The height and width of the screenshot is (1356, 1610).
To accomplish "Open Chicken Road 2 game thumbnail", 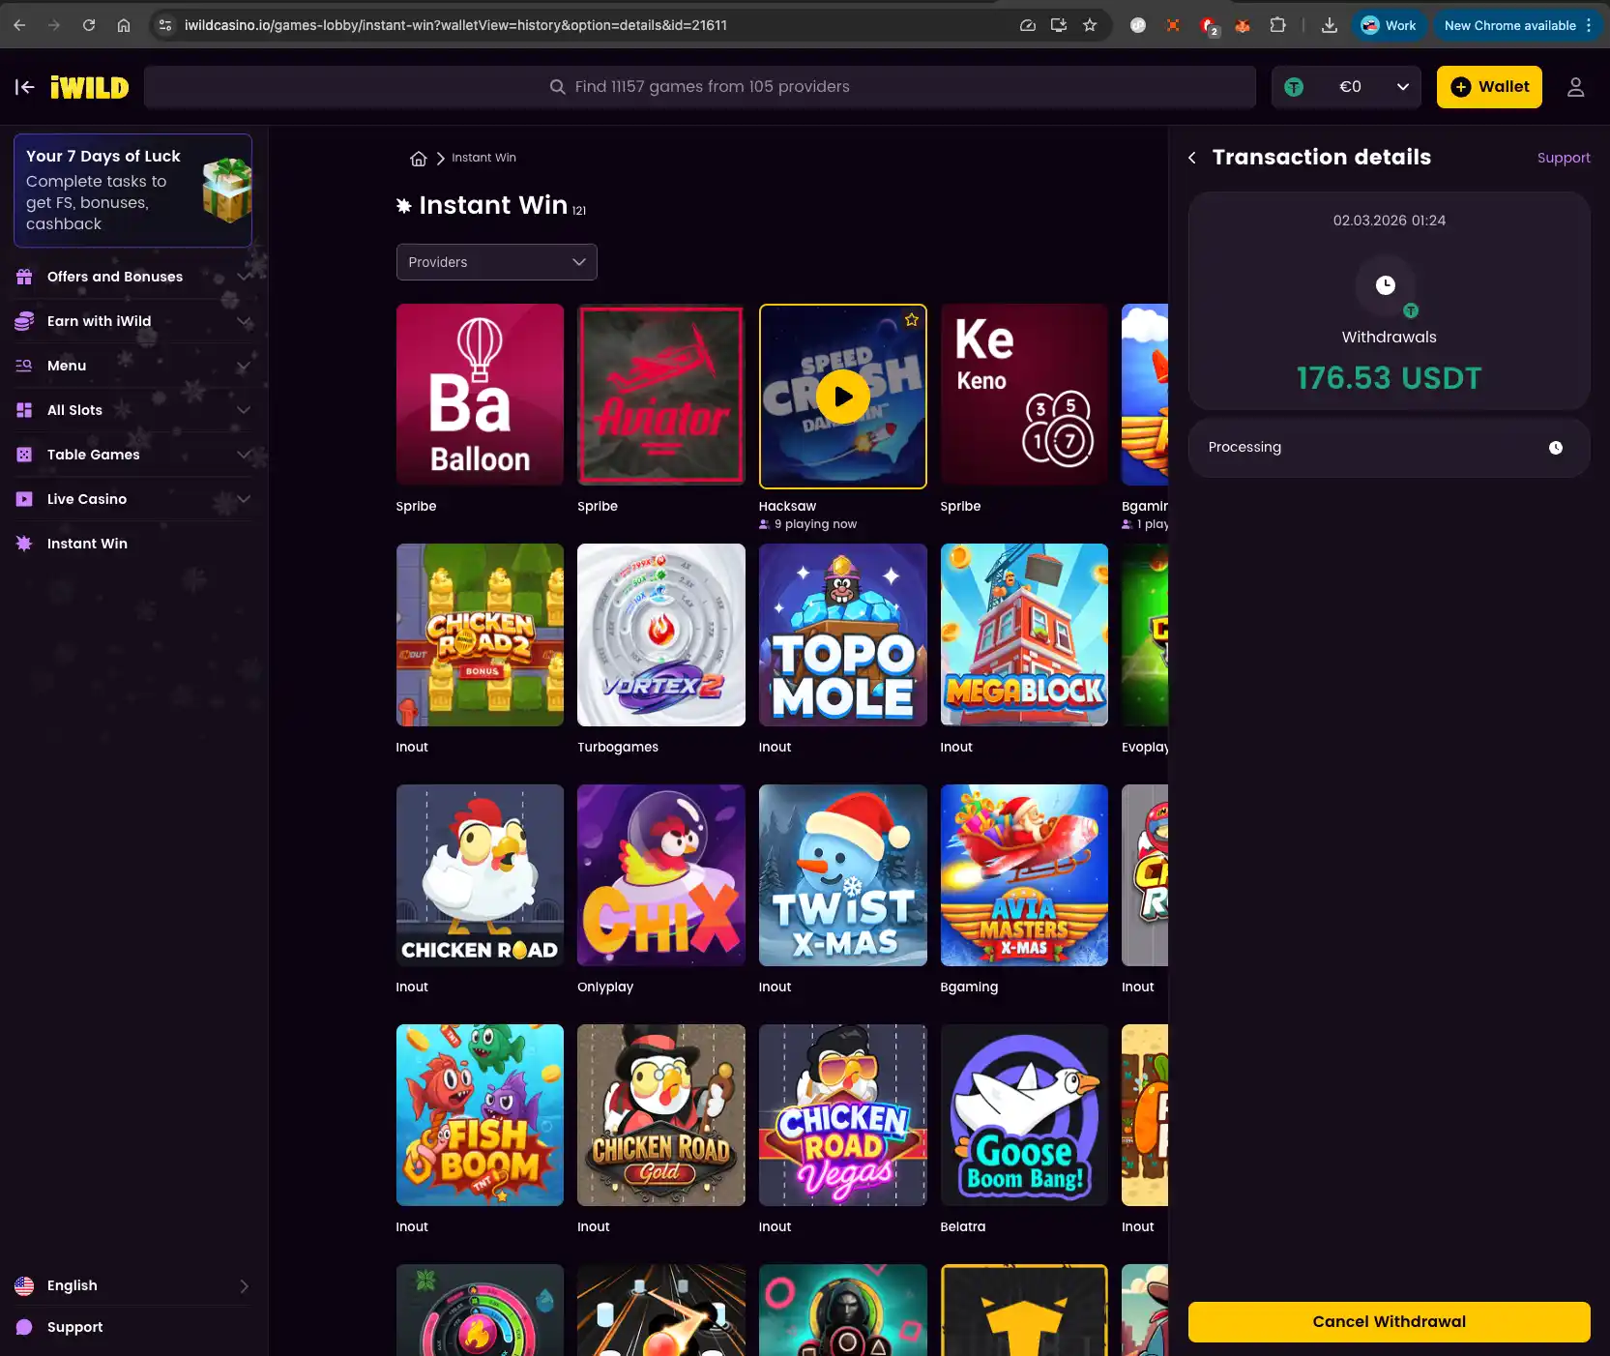I will 480,634.
